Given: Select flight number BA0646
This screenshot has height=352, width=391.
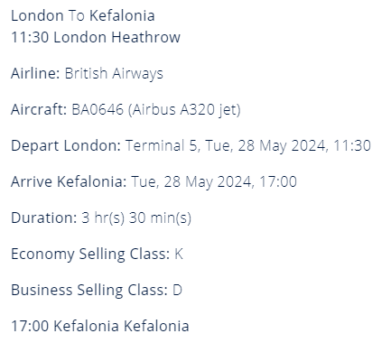Looking at the screenshot, I should click(98, 109).
